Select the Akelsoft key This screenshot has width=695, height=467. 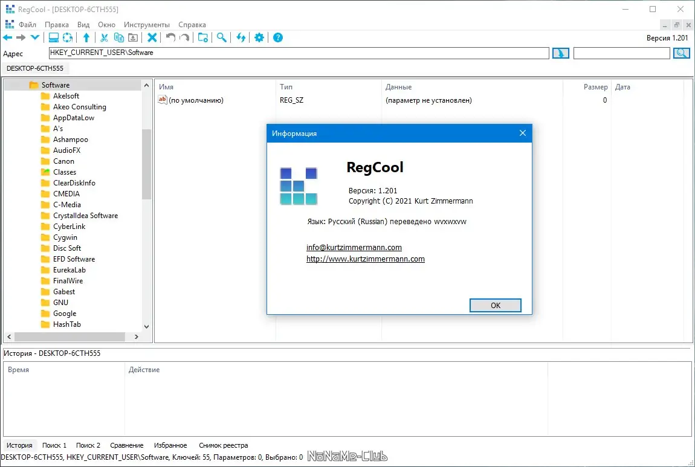click(x=66, y=95)
